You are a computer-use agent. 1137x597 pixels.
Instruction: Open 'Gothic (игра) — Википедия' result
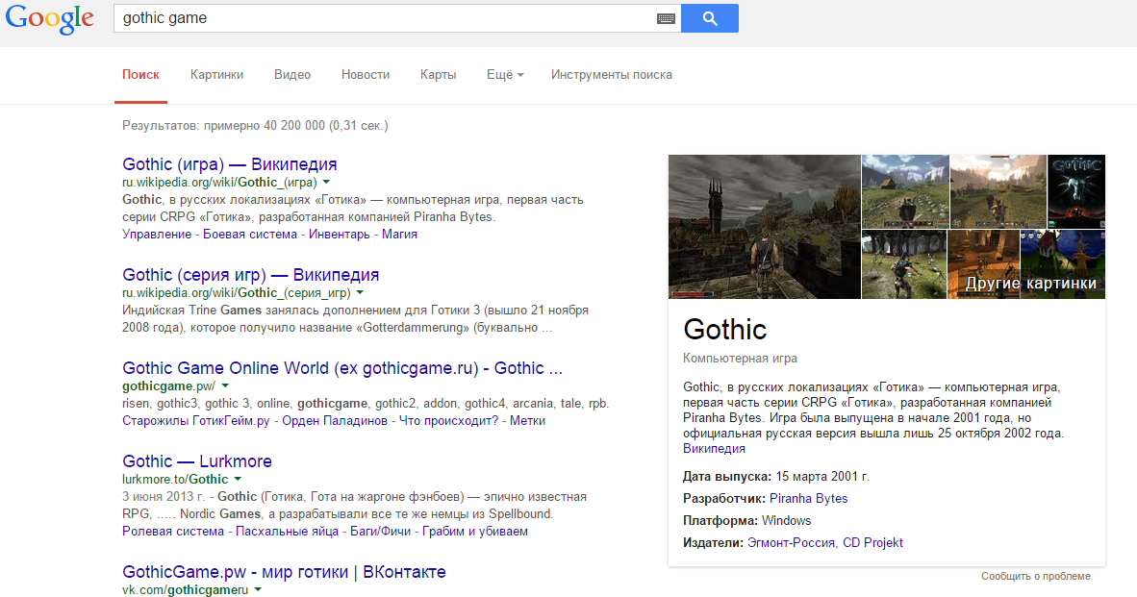[229, 164]
